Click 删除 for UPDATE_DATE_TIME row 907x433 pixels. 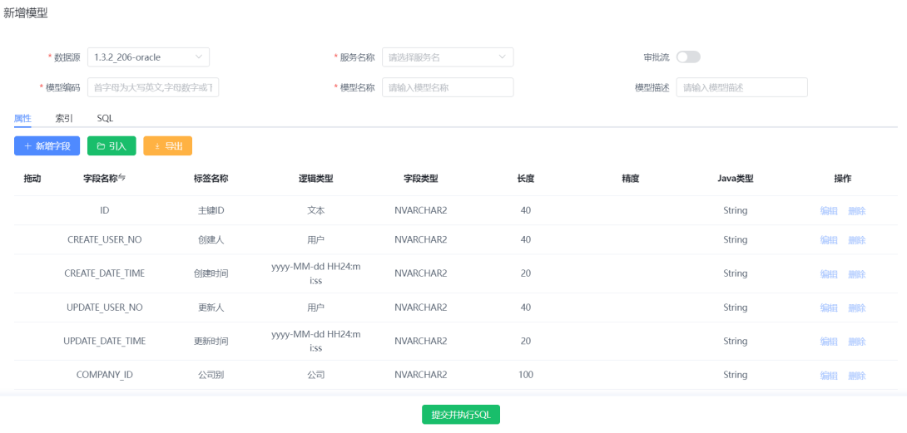pyautogui.click(x=857, y=341)
